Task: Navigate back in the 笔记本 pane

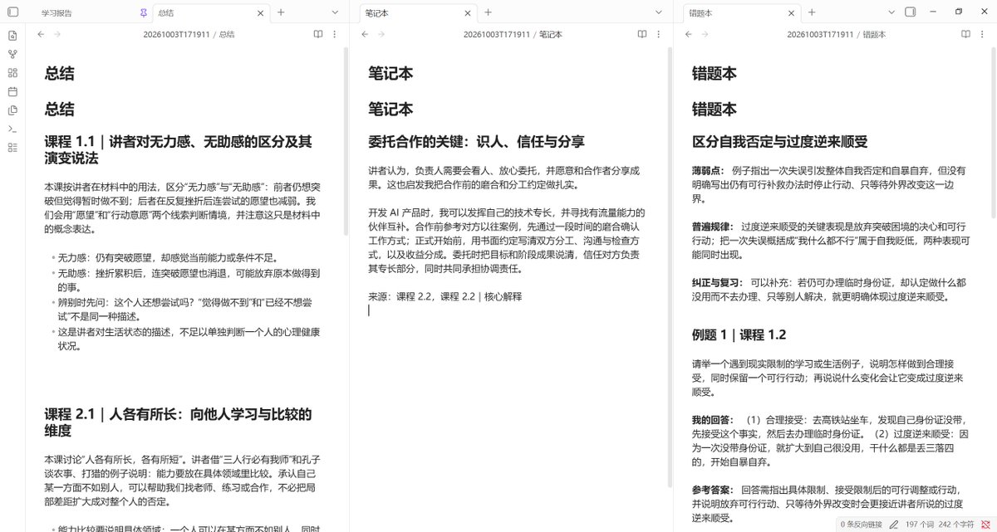Action: coord(363,34)
